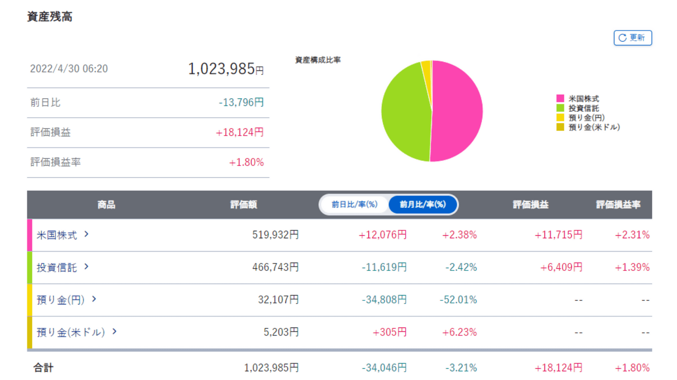Click the 評価損益率 column header
The height and width of the screenshot is (380, 677).
click(x=618, y=205)
